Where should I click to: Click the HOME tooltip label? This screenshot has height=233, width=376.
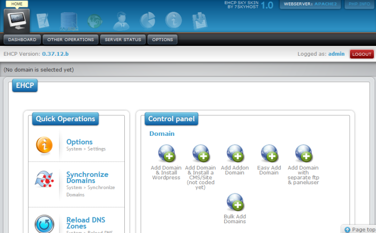coord(17,4)
